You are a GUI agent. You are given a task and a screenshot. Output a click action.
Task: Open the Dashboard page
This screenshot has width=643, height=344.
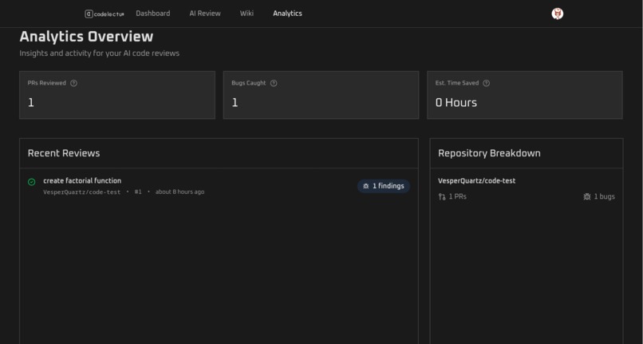153,14
